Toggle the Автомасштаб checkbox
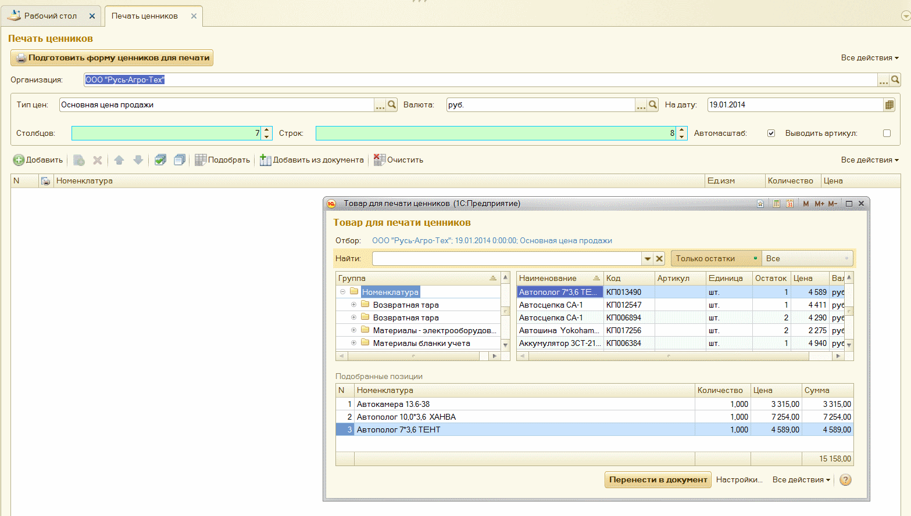Screen dimensions: 911x516 click(x=771, y=133)
